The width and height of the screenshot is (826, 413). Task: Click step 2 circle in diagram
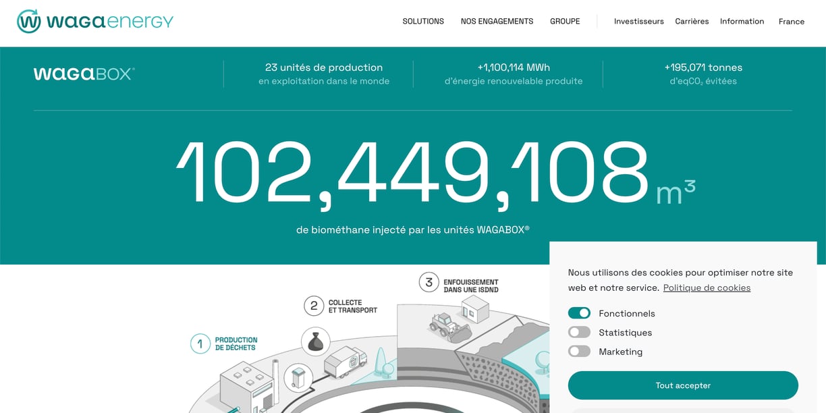point(314,306)
